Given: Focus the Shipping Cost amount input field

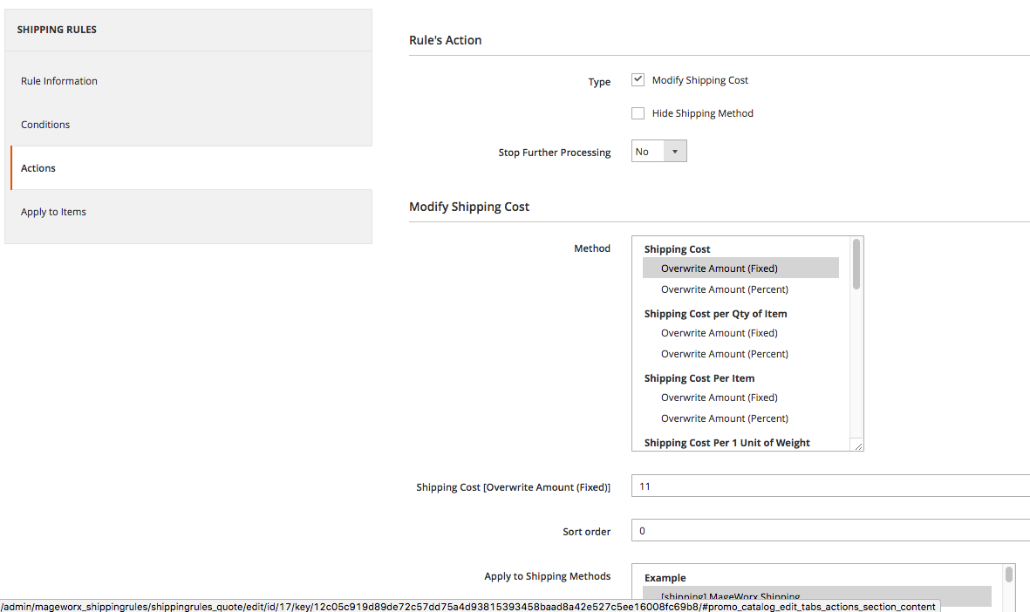Looking at the screenshot, I should tap(829, 486).
